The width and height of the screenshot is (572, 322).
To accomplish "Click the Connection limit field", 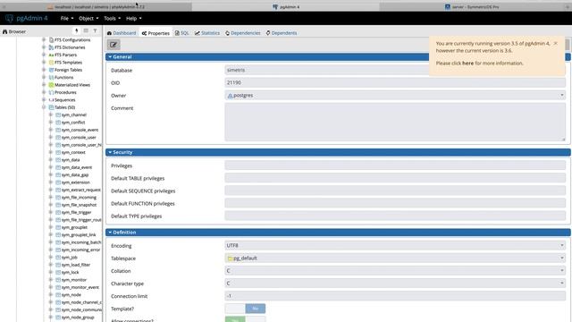I will [x=395, y=296].
